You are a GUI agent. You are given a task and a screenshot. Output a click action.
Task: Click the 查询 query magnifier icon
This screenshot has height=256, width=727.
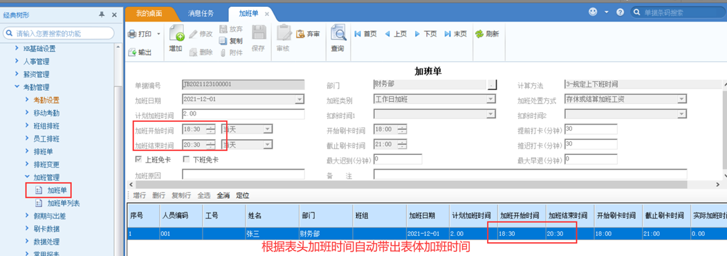click(x=338, y=33)
